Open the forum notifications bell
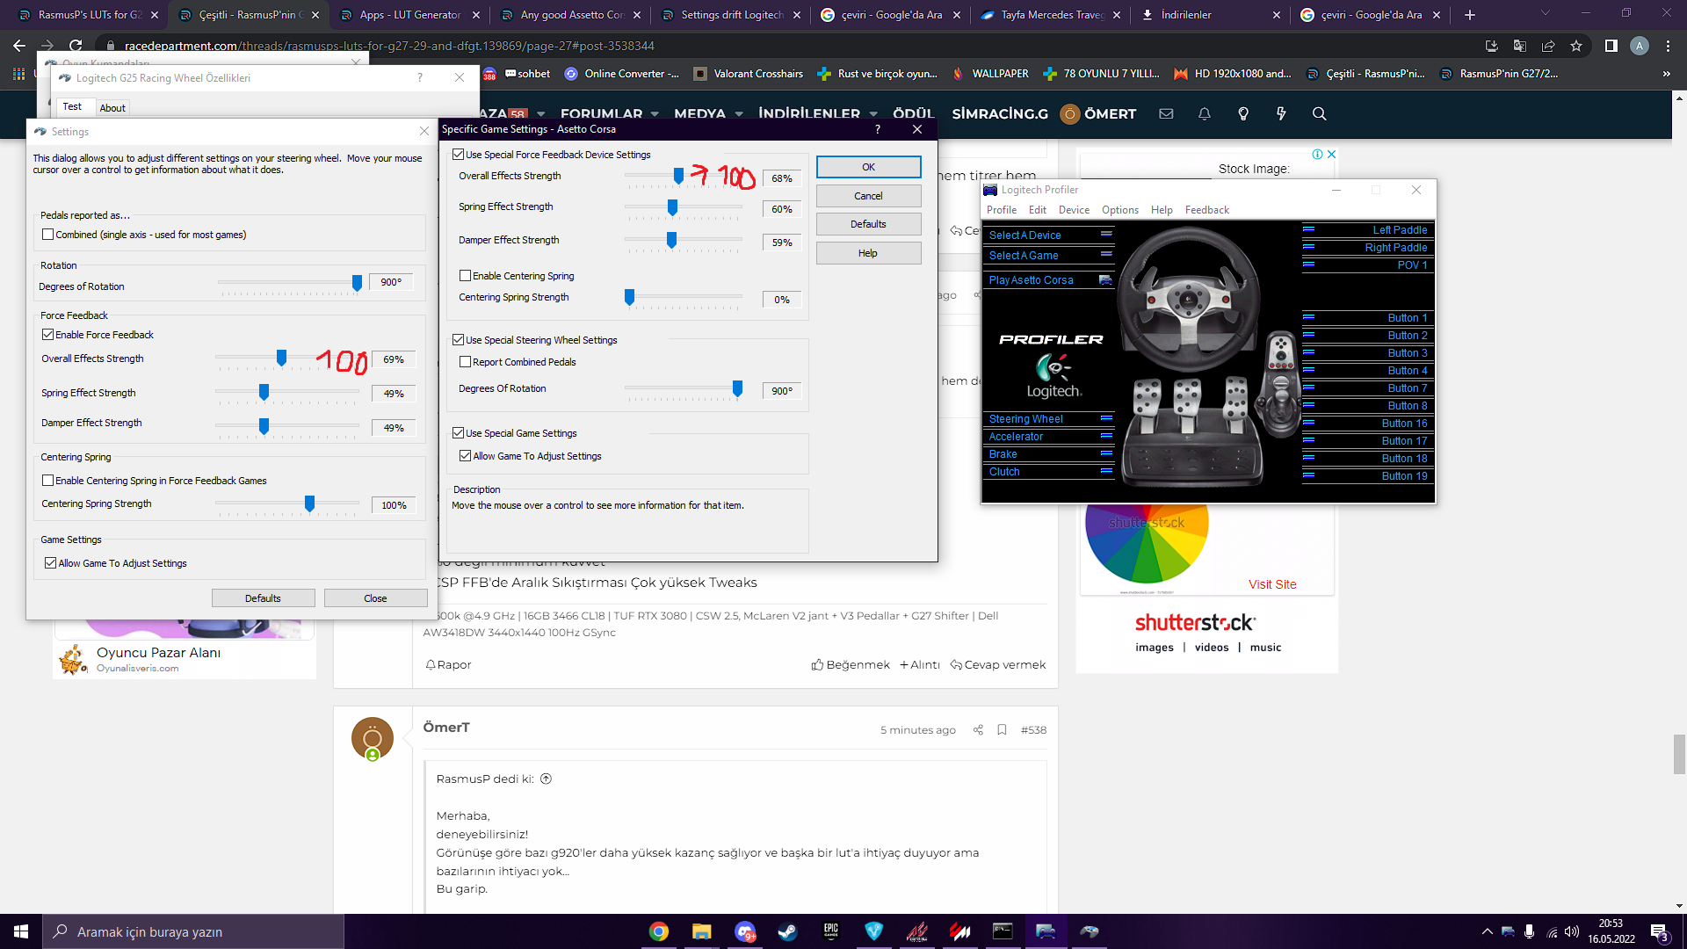 click(x=1205, y=113)
